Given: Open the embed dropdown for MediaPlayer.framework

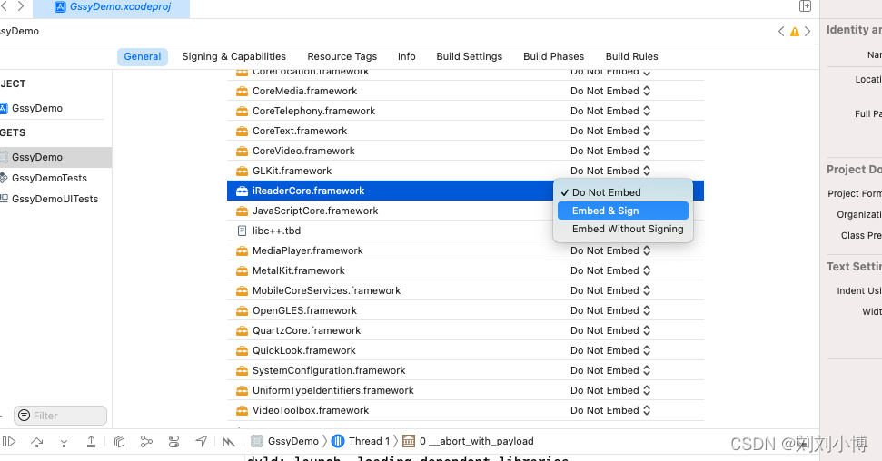Looking at the screenshot, I should click(610, 250).
